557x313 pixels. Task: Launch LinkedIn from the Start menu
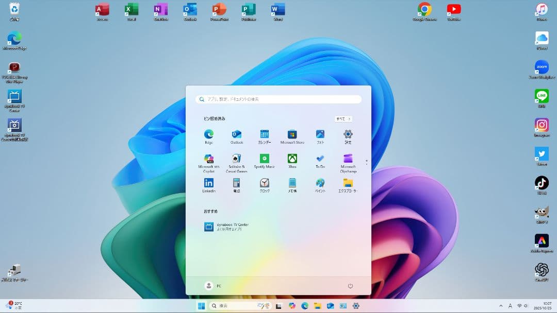(209, 183)
